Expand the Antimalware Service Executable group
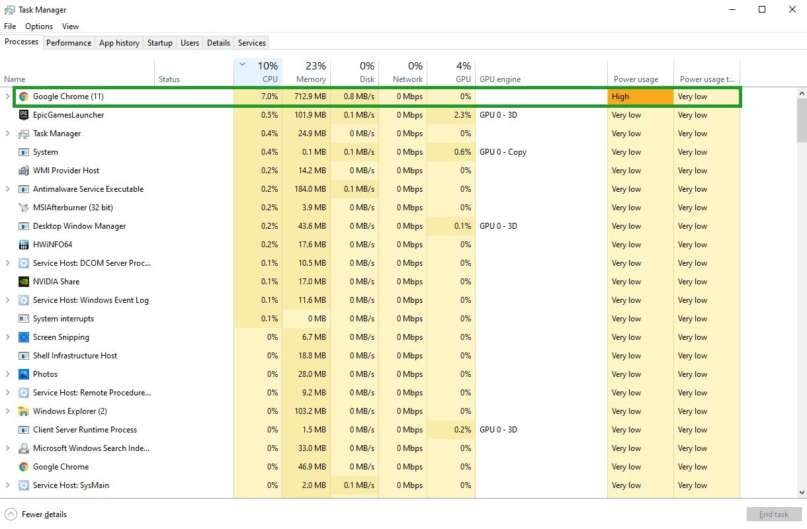 tap(8, 189)
